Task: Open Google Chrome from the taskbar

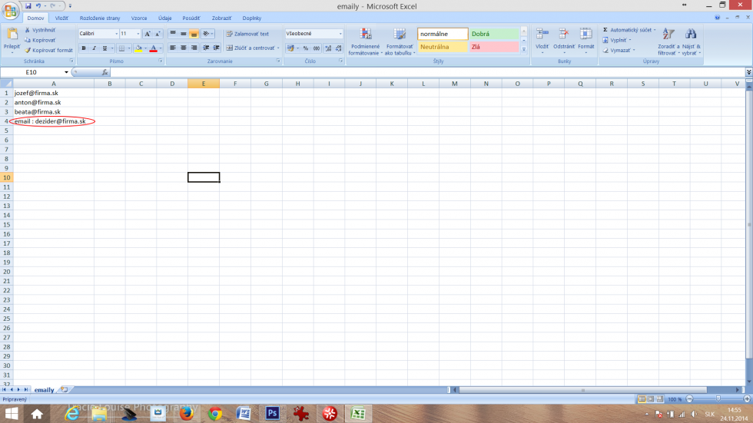Action: pos(215,413)
